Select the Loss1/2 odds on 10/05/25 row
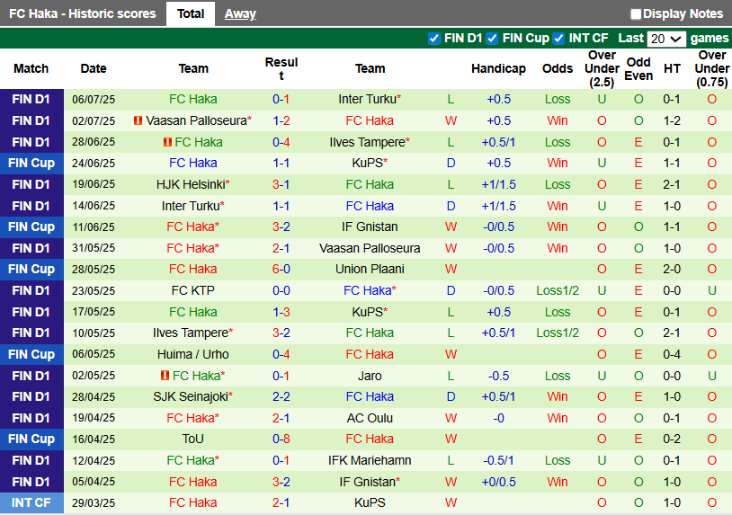 pos(558,333)
